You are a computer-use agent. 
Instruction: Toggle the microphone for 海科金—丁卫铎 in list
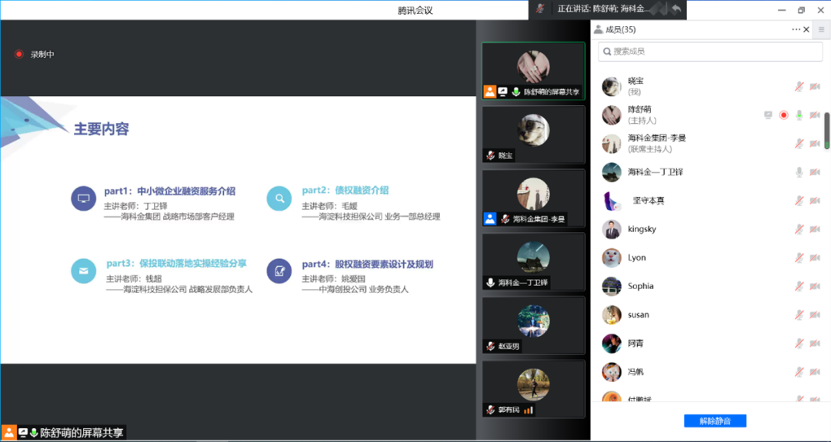click(x=799, y=172)
